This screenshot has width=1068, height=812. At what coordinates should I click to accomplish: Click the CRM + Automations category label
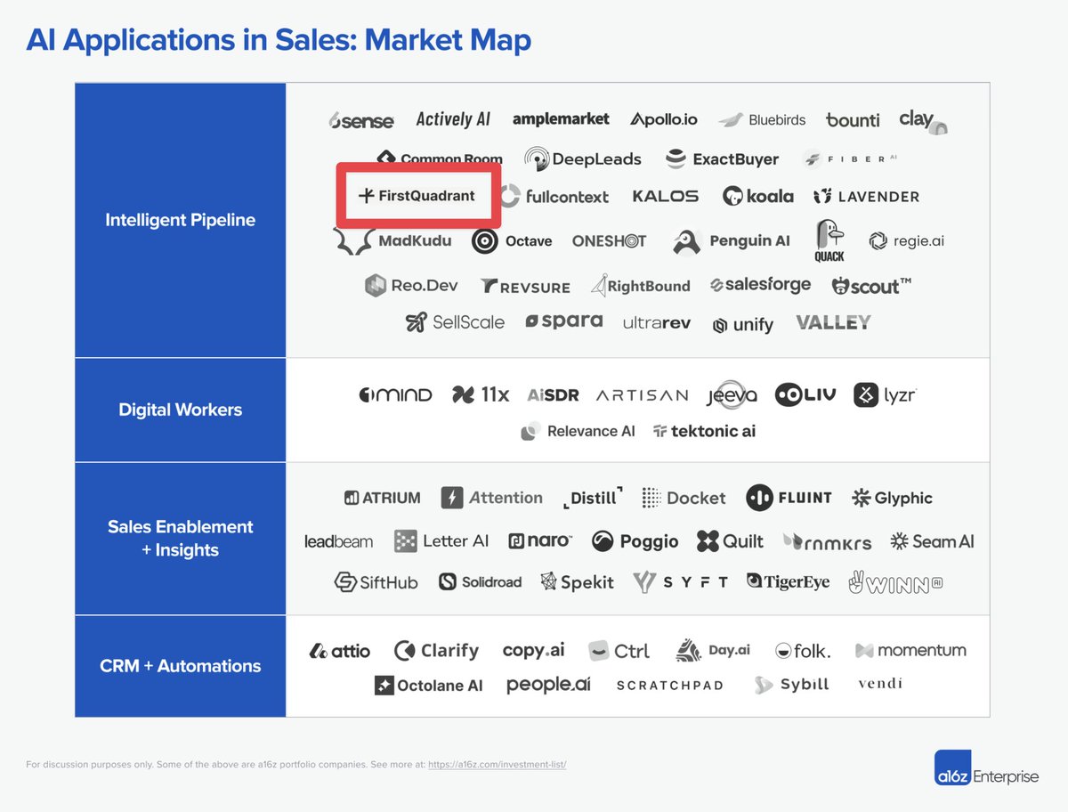click(180, 665)
